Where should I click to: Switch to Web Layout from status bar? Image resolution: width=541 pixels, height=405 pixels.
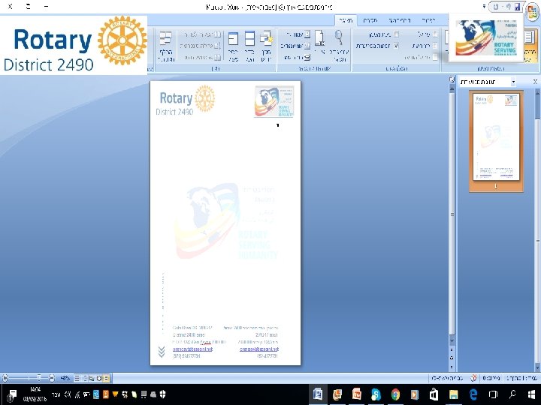[x=92, y=378]
